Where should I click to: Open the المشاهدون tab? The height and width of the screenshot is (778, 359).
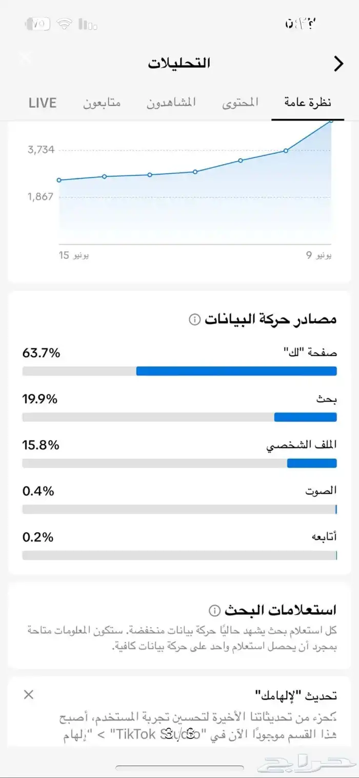pyautogui.click(x=172, y=102)
